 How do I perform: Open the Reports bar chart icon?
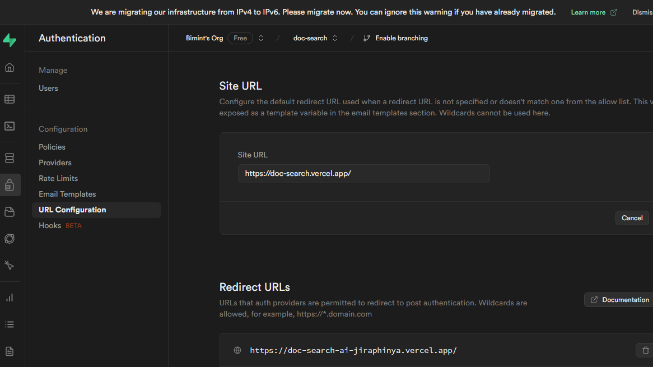pyautogui.click(x=10, y=298)
